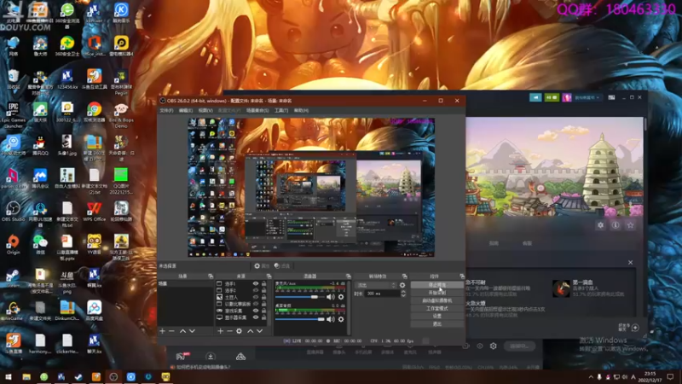Open game settings gear in Steam window
The image size is (682, 384).
(601, 225)
